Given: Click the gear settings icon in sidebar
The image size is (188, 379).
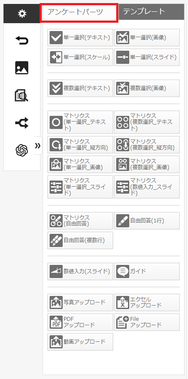Looking at the screenshot, I should click(22, 14).
